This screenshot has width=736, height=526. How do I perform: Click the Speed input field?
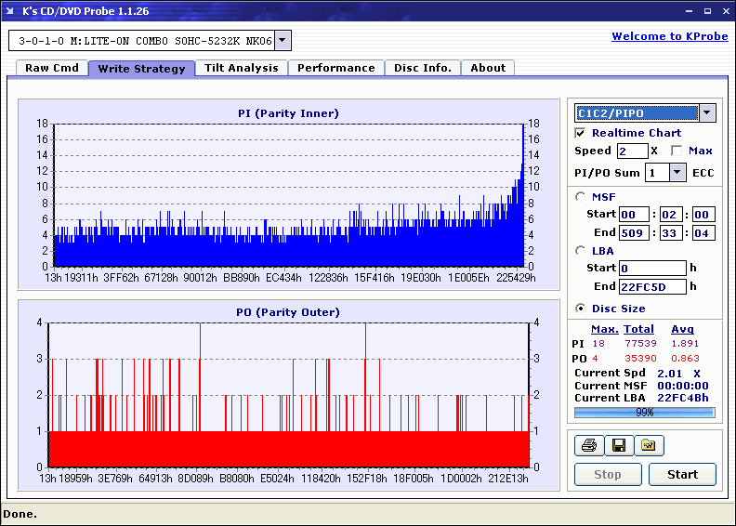click(632, 151)
